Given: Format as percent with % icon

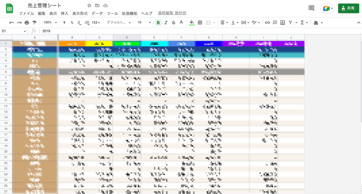Looking at the screenshot, I should coord(72,23).
